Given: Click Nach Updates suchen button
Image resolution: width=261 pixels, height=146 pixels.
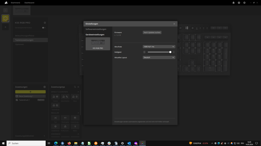Looking at the screenshot, I should (152, 32).
